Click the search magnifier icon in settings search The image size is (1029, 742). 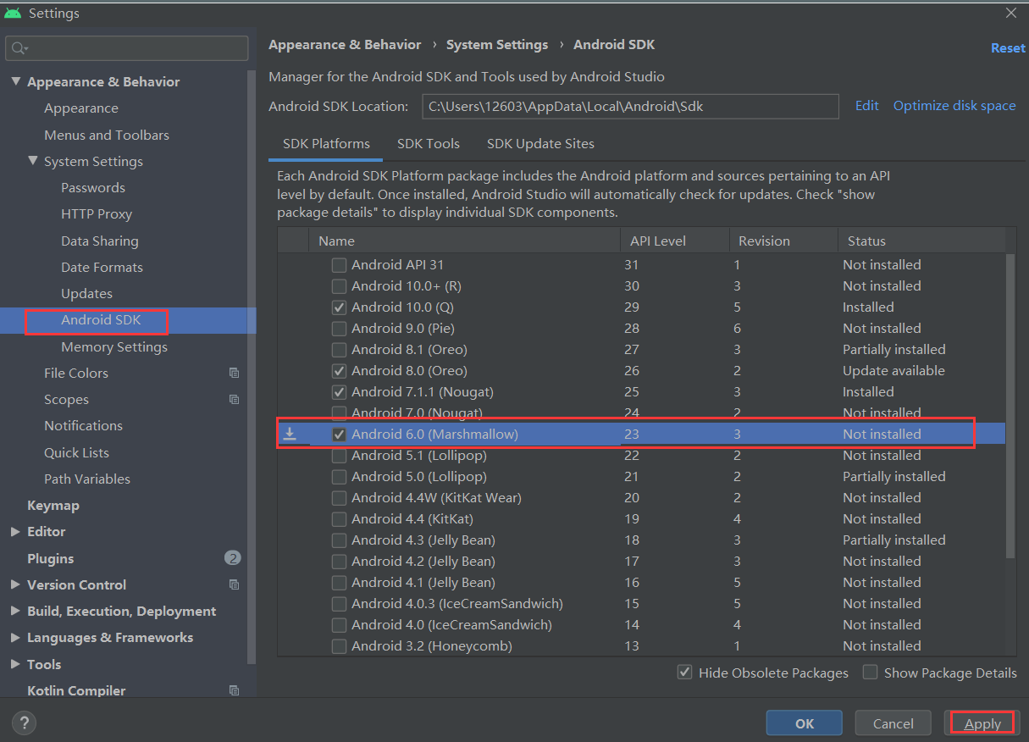tap(19, 48)
